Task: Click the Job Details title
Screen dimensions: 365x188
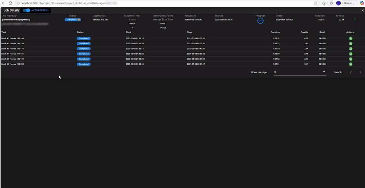Action: pyautogui.click(x=12, y=10)
